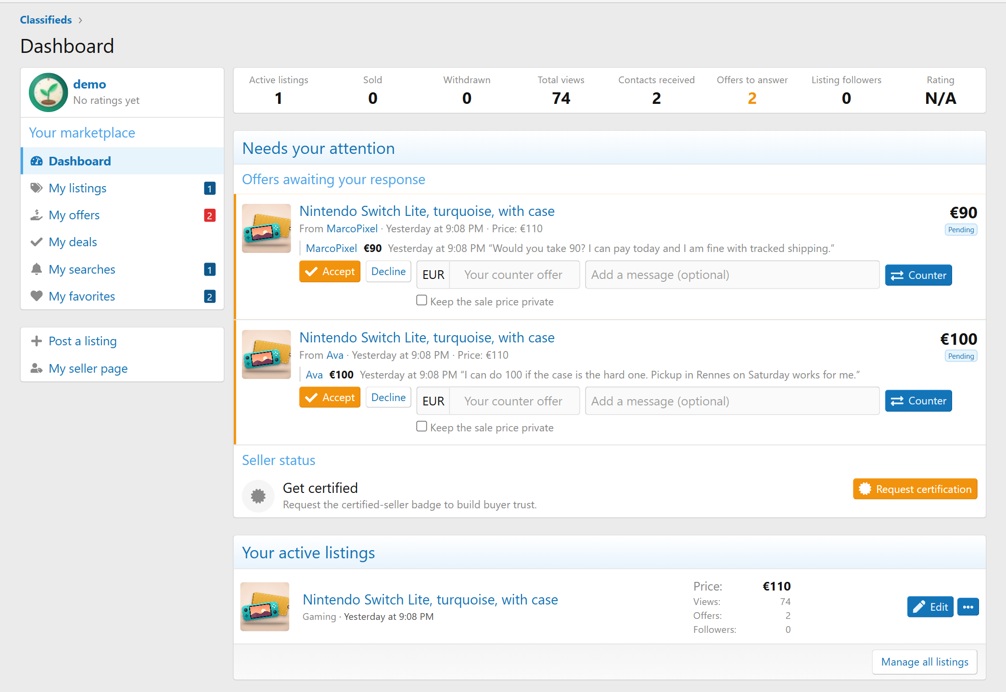Click the My deals checkmark icon
The image size is (1006, 692).
tap(37, 242)
